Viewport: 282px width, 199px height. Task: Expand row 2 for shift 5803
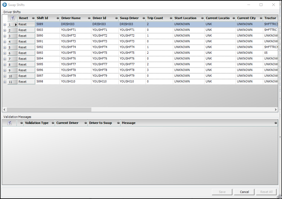pyautogui.click(x=5, y=30)
